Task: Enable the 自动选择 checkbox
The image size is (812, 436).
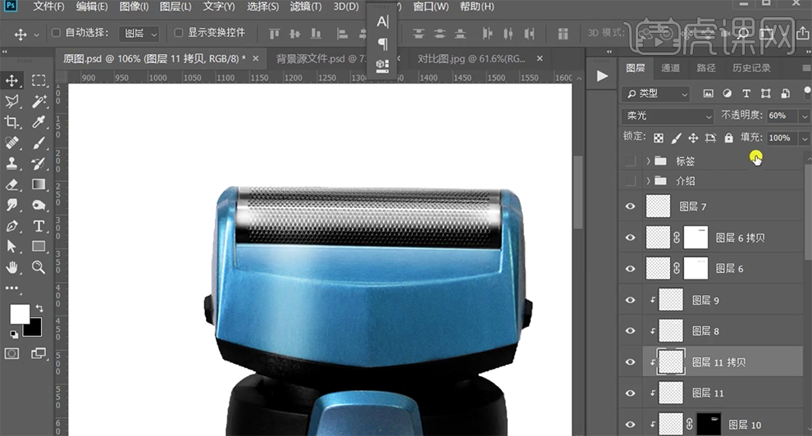Action: (56, 33)
